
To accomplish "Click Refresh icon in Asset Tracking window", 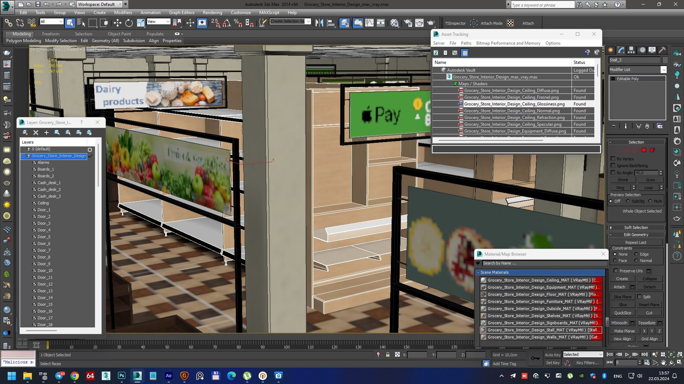I will (436, 53).
